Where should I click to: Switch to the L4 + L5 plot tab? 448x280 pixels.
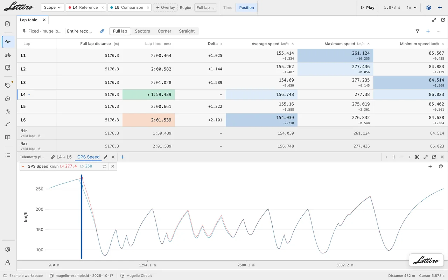(61, 157)
